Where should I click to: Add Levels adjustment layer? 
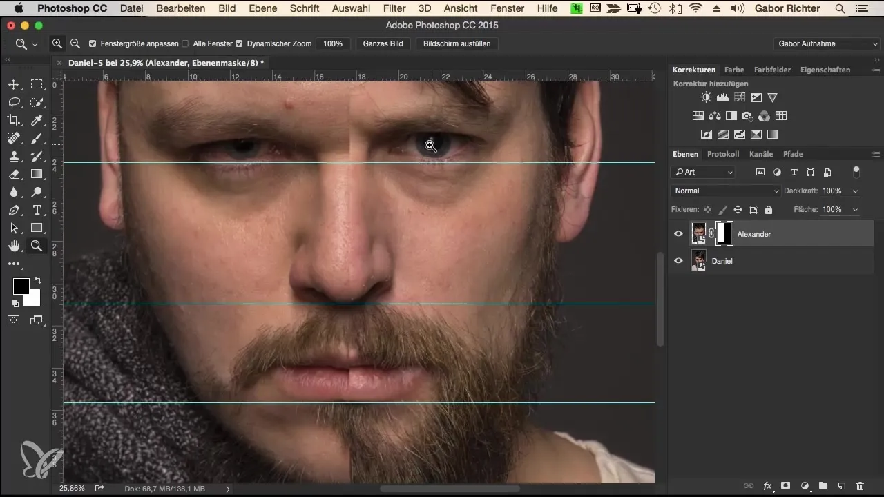tap(722, 97)
